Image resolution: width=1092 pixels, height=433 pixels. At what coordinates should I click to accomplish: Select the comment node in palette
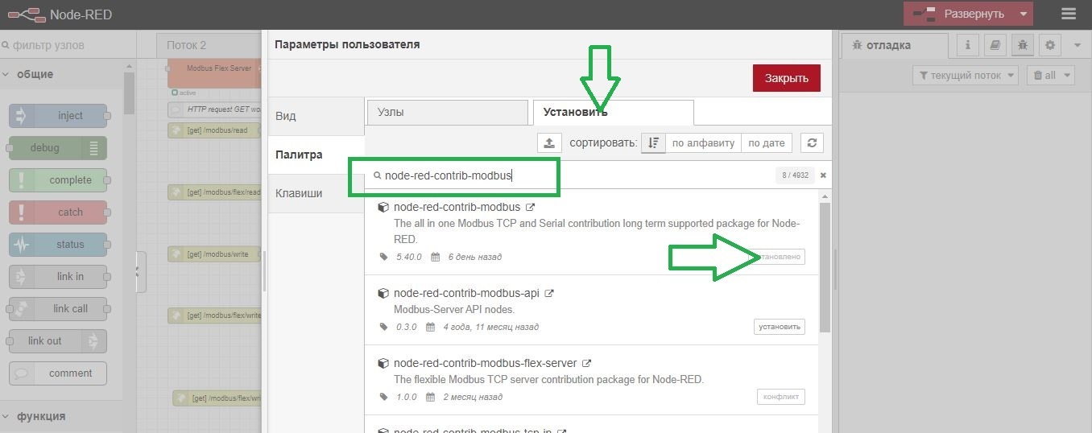click(x=58, y=373)
